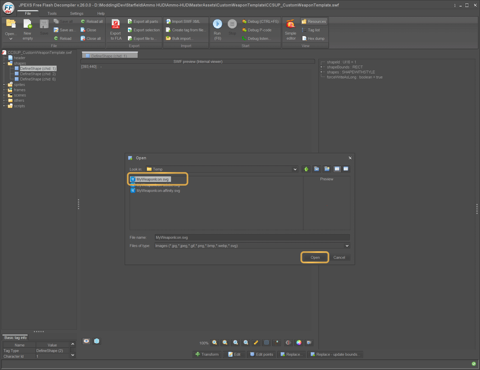480x370 pixels.
Task: Click the Open file folder icon in ribbon
Action: [11, 24]
